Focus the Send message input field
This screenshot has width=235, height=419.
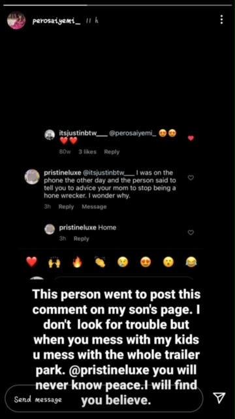tap(104, 399)
